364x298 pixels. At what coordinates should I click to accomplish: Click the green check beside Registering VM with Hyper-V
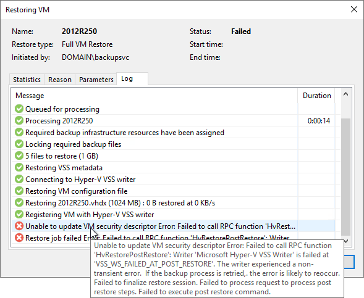coord(19,214)
